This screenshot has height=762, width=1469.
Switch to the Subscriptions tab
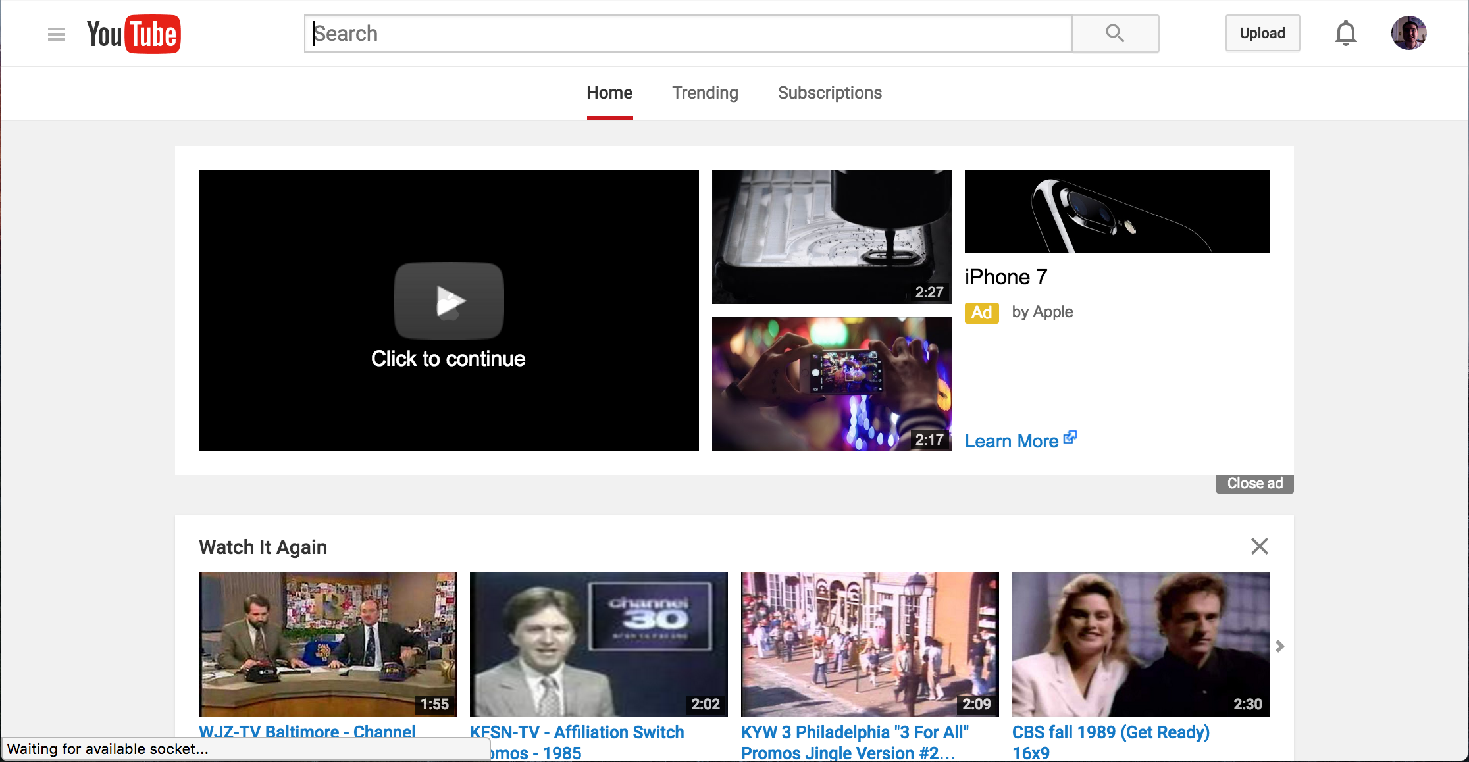pyautogui.click(x=829, y=93)
